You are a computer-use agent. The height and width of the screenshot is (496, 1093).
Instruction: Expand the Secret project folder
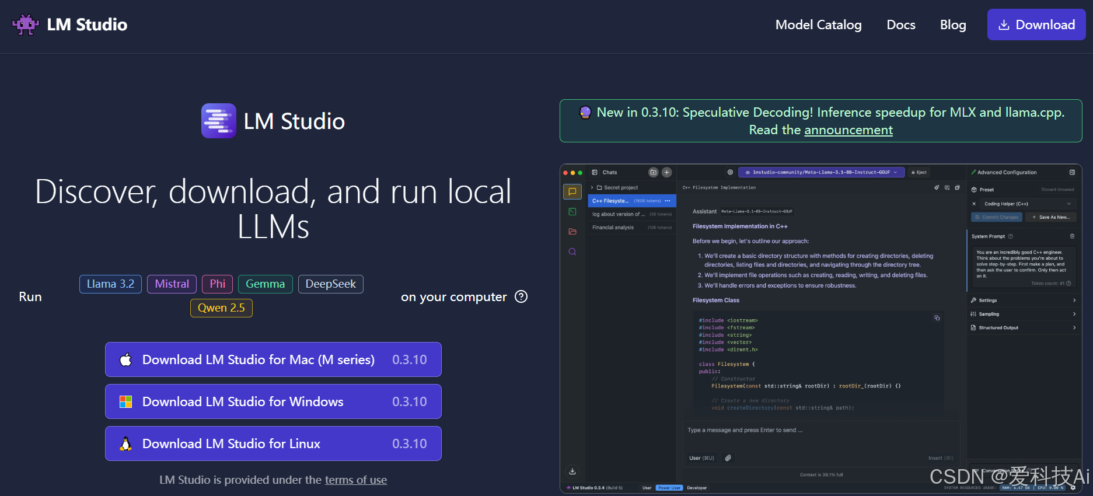coord(632,187)
